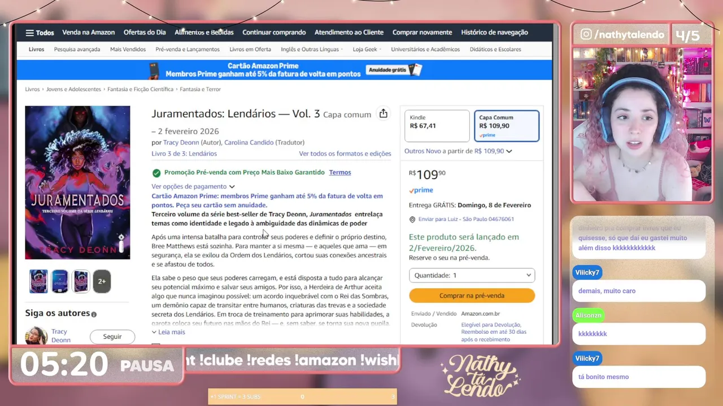
Task: Click Tracy Deonn name under Siga os autores
Action: pyautogui.click(x=61, y=336)
